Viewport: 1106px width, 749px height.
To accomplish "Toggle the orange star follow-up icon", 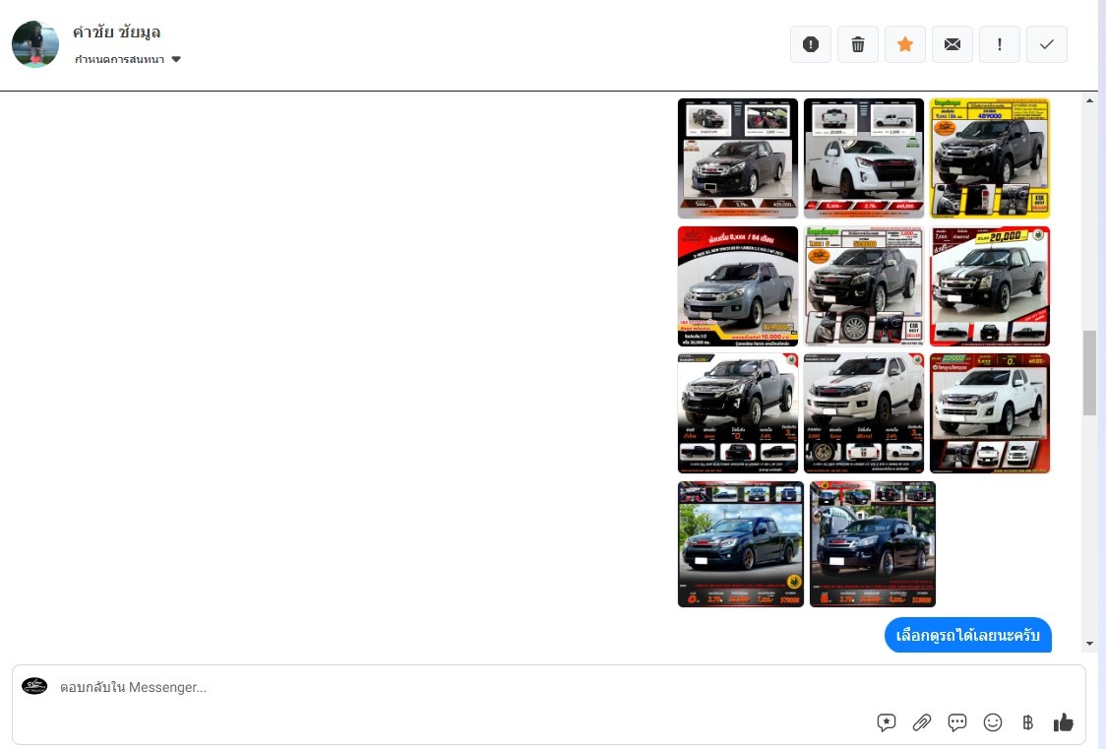I will coord(905,44).
